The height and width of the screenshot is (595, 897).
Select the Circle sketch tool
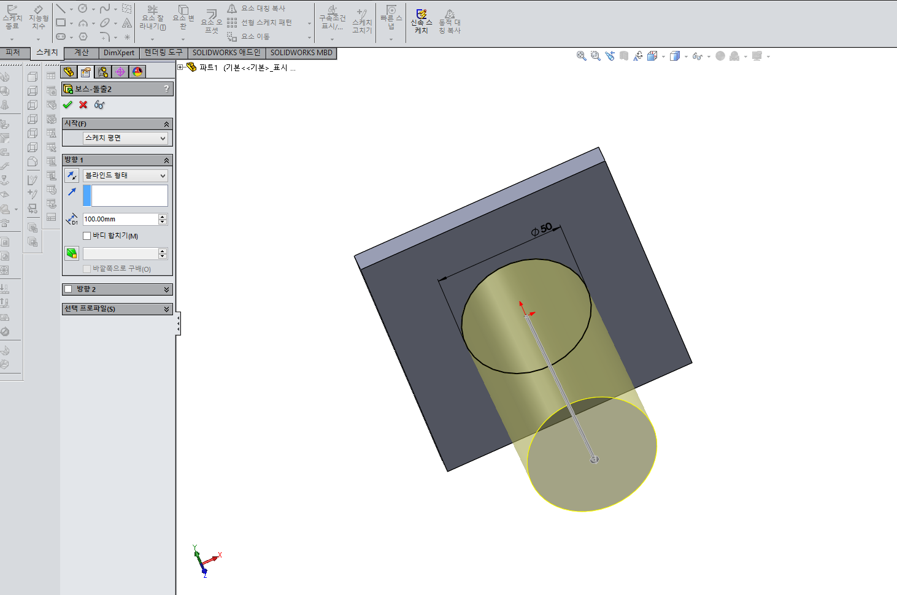coord(83,9)
